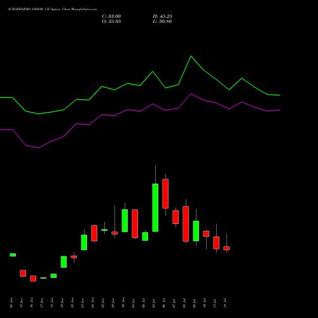Select the high value H: 45.25

162,17
